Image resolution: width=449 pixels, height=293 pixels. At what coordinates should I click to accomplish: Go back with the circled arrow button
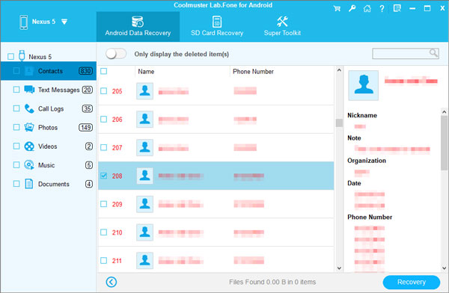[x=111, y=282]
